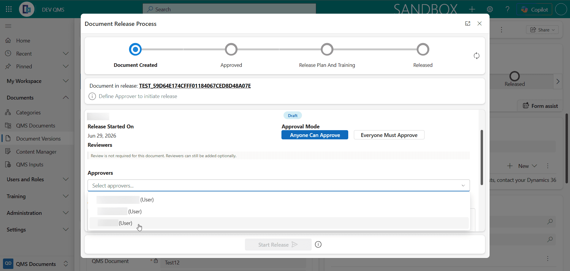Screen dimensions: 570x271
Task: Click the search icon in the lower lookup field
Action: pos(550,239)
